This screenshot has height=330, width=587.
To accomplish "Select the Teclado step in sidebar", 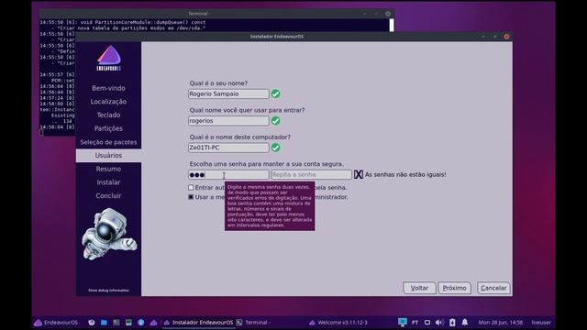I will [x=108, y=115].
